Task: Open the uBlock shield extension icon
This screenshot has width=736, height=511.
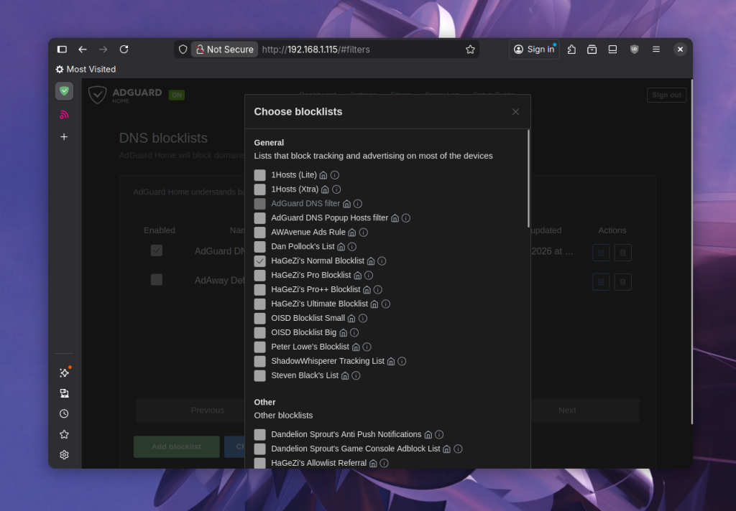Action: tap(634, 50)
